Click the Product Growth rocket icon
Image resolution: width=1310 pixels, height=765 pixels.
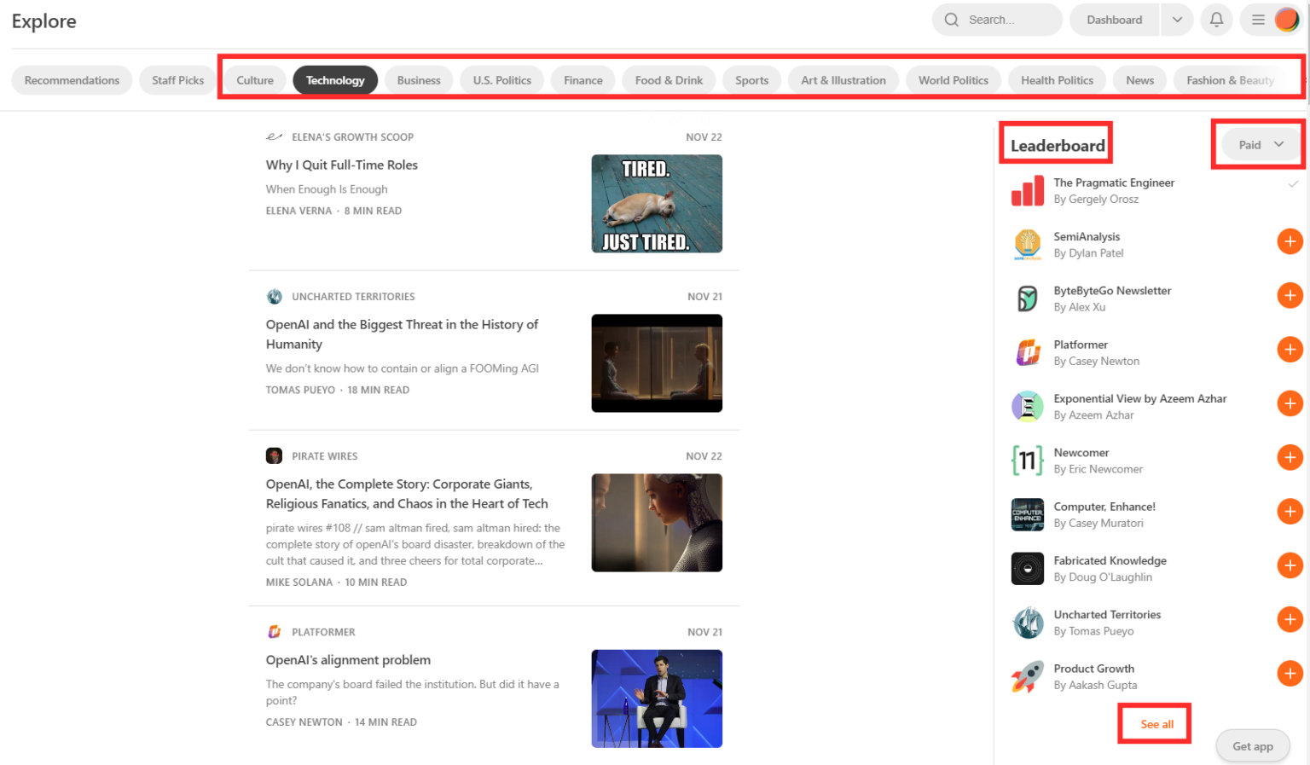coord(1027,677)
